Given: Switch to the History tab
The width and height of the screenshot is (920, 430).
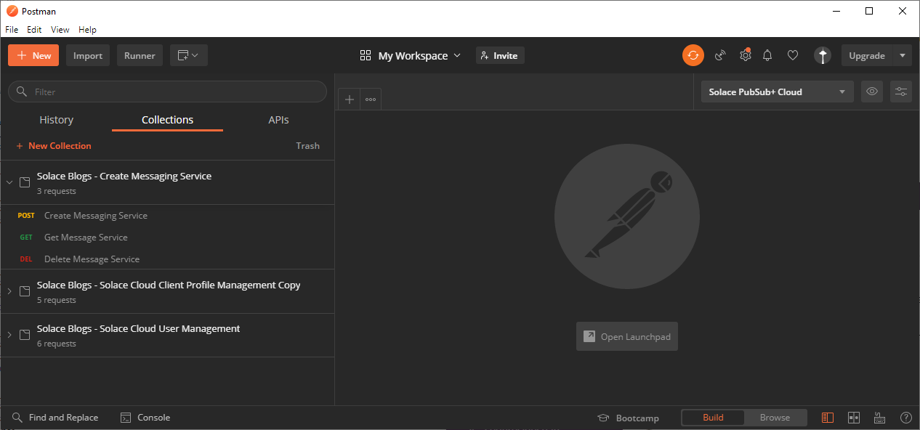Looking at the screenshot, I should [57, 120].
